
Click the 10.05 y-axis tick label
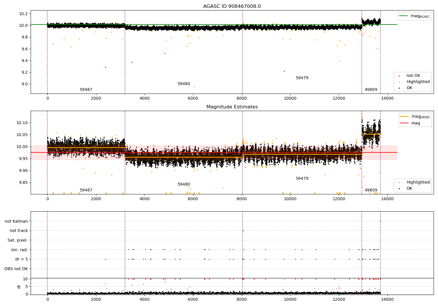coord(22,135)
